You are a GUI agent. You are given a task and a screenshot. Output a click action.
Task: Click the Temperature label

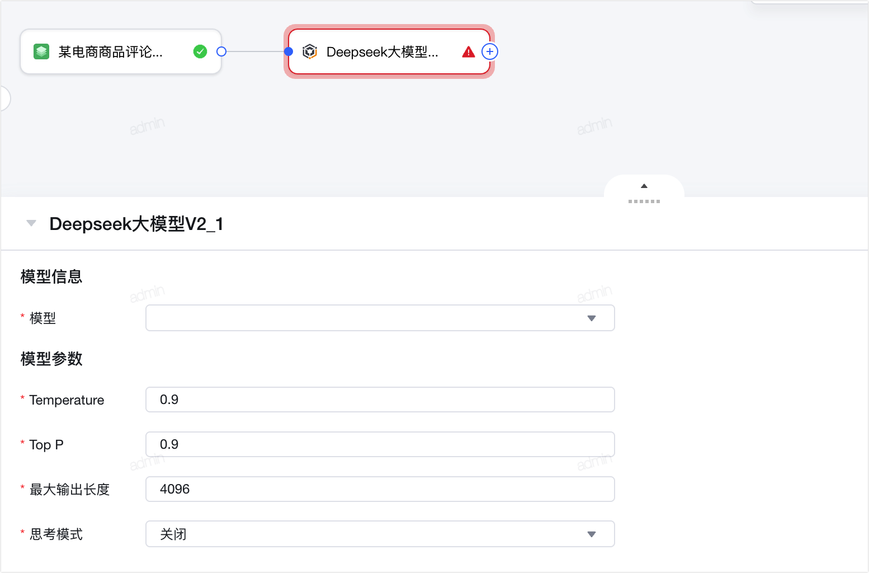click(x=67, y=400)
